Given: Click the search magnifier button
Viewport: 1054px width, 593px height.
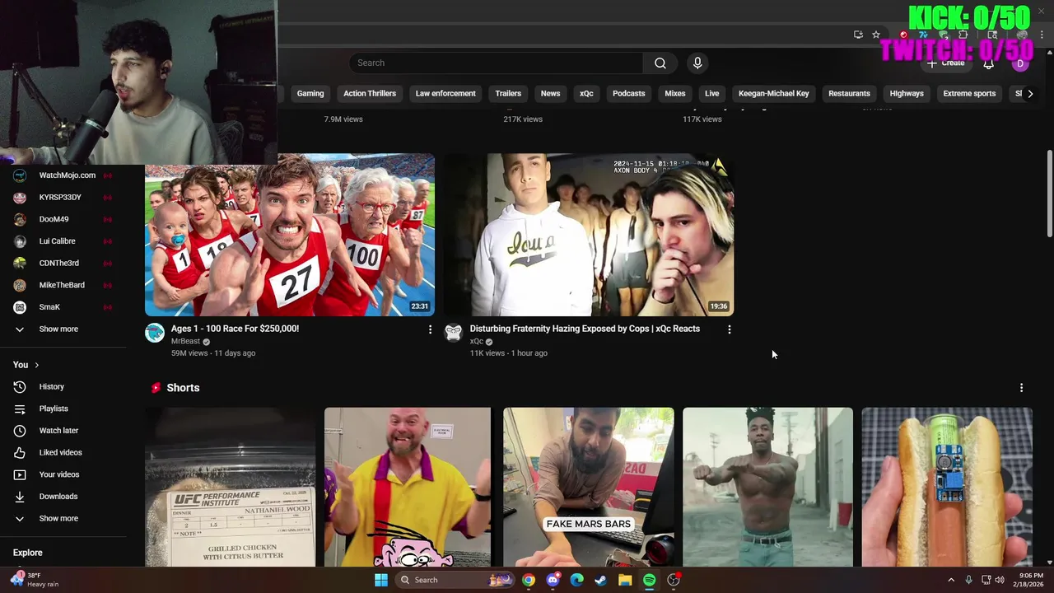Looking at the screenshot, I should click(660, 63).
